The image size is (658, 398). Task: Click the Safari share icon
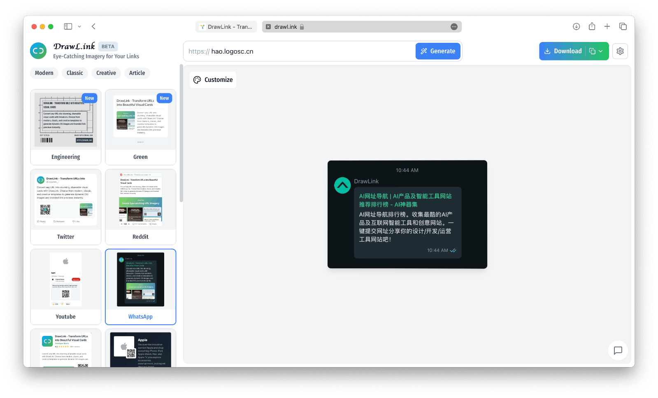pos(592,26)
